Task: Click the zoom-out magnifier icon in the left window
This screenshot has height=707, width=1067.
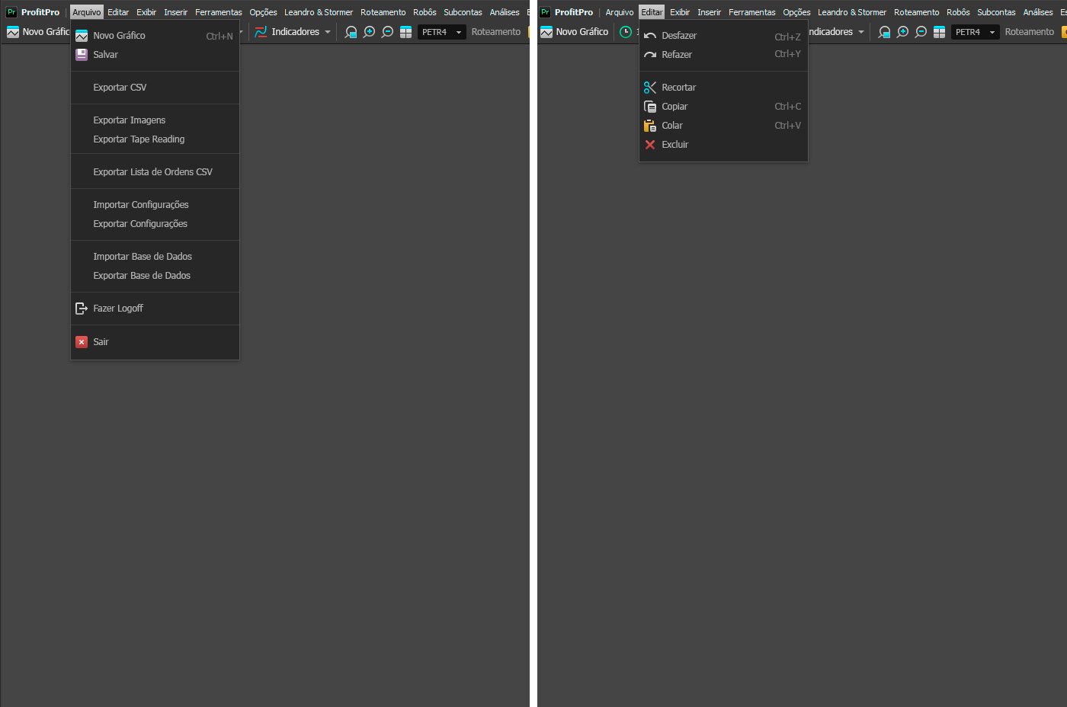Action: tap(387, 32)
